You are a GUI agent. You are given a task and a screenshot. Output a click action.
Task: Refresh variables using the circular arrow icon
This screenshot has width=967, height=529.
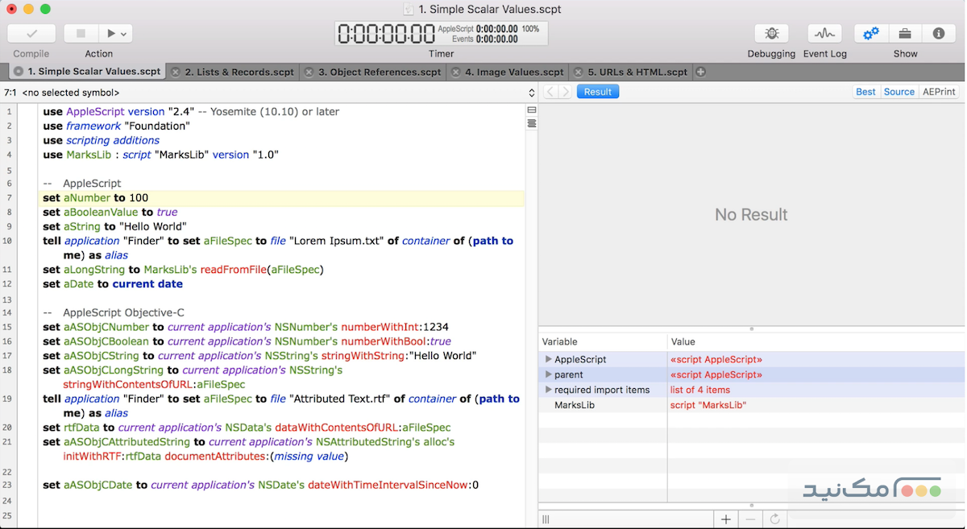[x=775, y=519]
